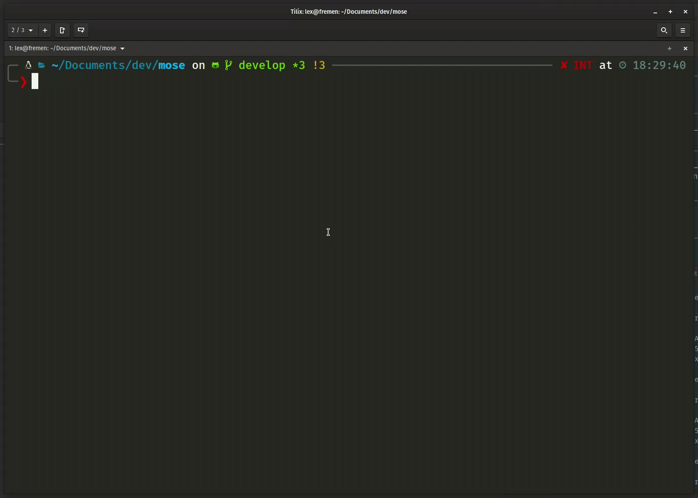Open the terminal search (magnifier) button
698x498 pixels.
(664, 30)
